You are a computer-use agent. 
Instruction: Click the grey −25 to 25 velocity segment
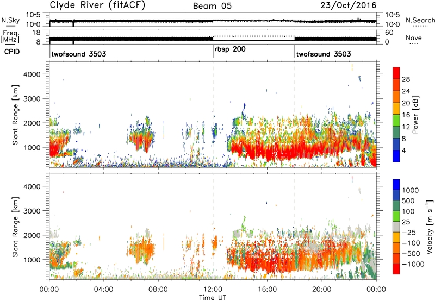pos(396,227)
